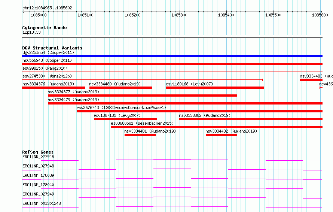
Task: Click the dgv2251n54 (Cooper2011) label
Action: click(x=48, y=52)
